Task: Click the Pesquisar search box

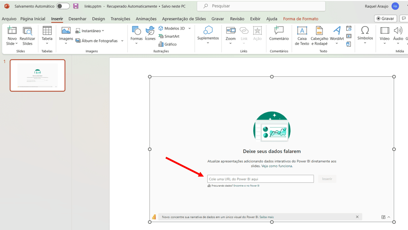Action: point(261,6)
